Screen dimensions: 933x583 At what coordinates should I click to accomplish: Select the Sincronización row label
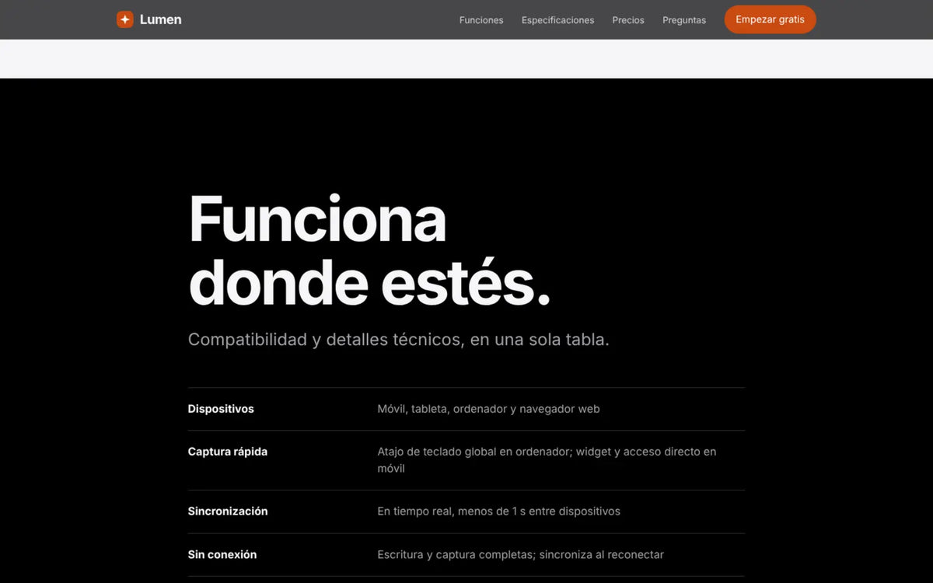(228, 511)
